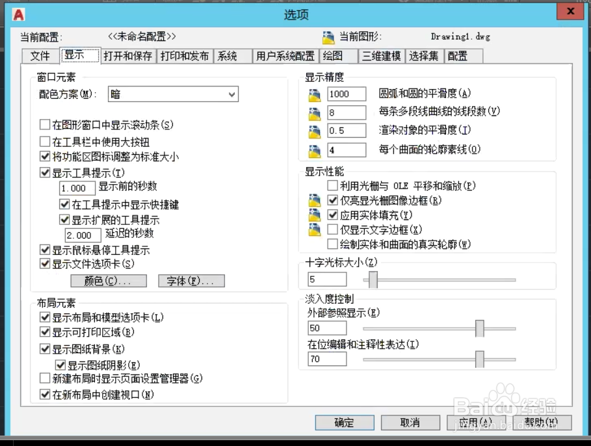
Task: Enable scroll bars in drawing window checkbox
Action: click(x=45, y=124)
